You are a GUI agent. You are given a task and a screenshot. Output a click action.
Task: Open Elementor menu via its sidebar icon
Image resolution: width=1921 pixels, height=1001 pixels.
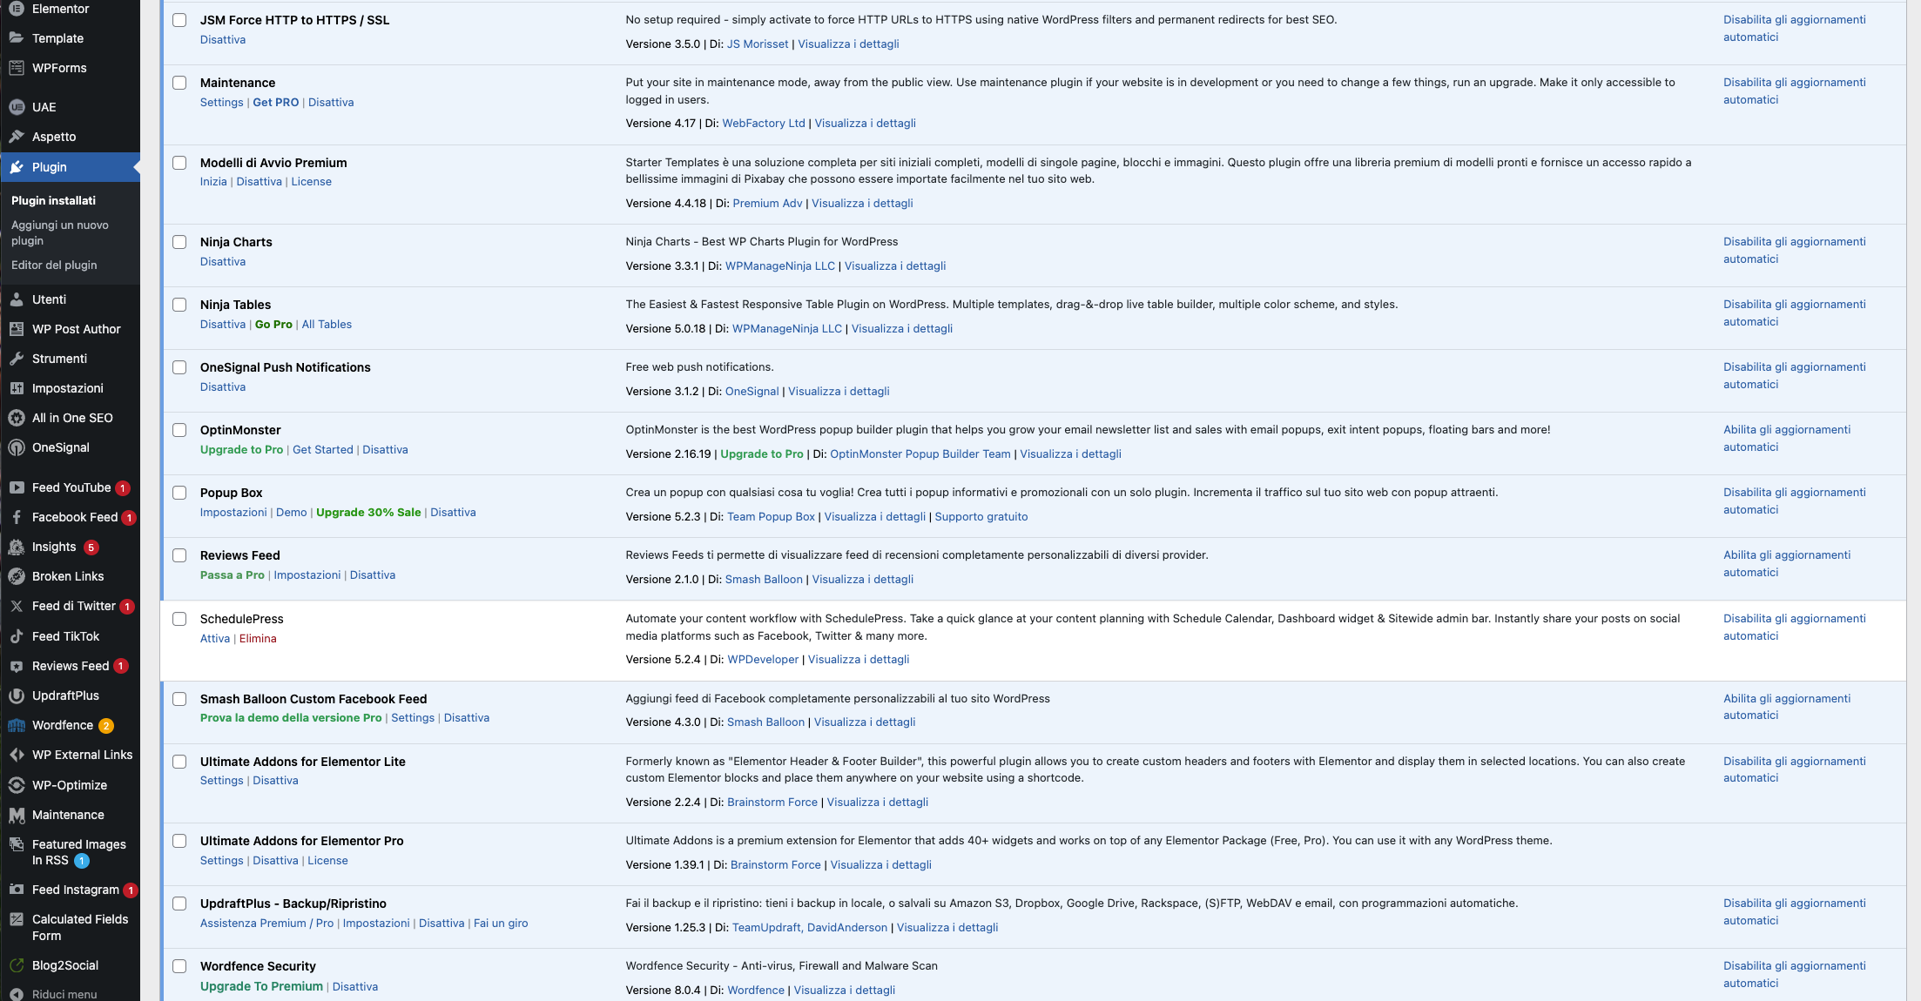17,9
